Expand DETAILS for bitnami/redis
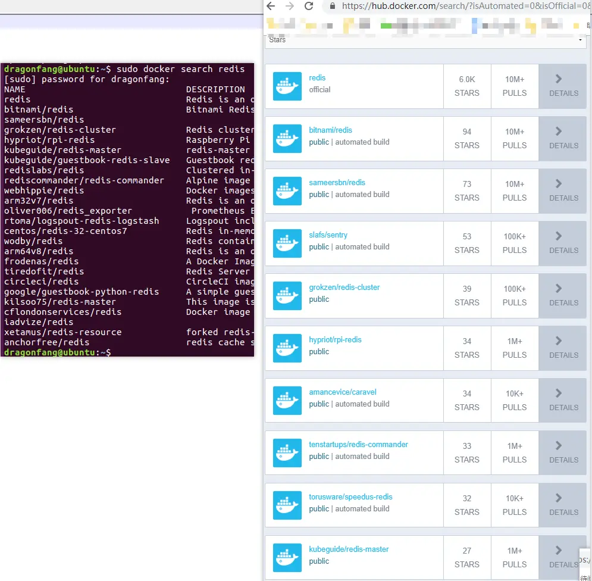 pos(563,139)
